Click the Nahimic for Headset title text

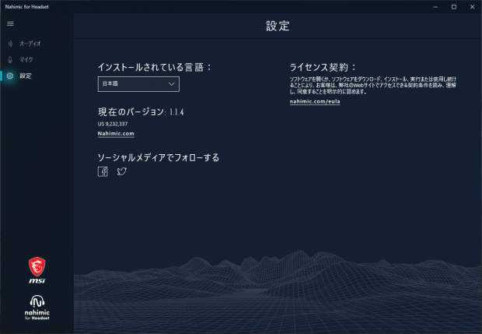click(26, 7)
